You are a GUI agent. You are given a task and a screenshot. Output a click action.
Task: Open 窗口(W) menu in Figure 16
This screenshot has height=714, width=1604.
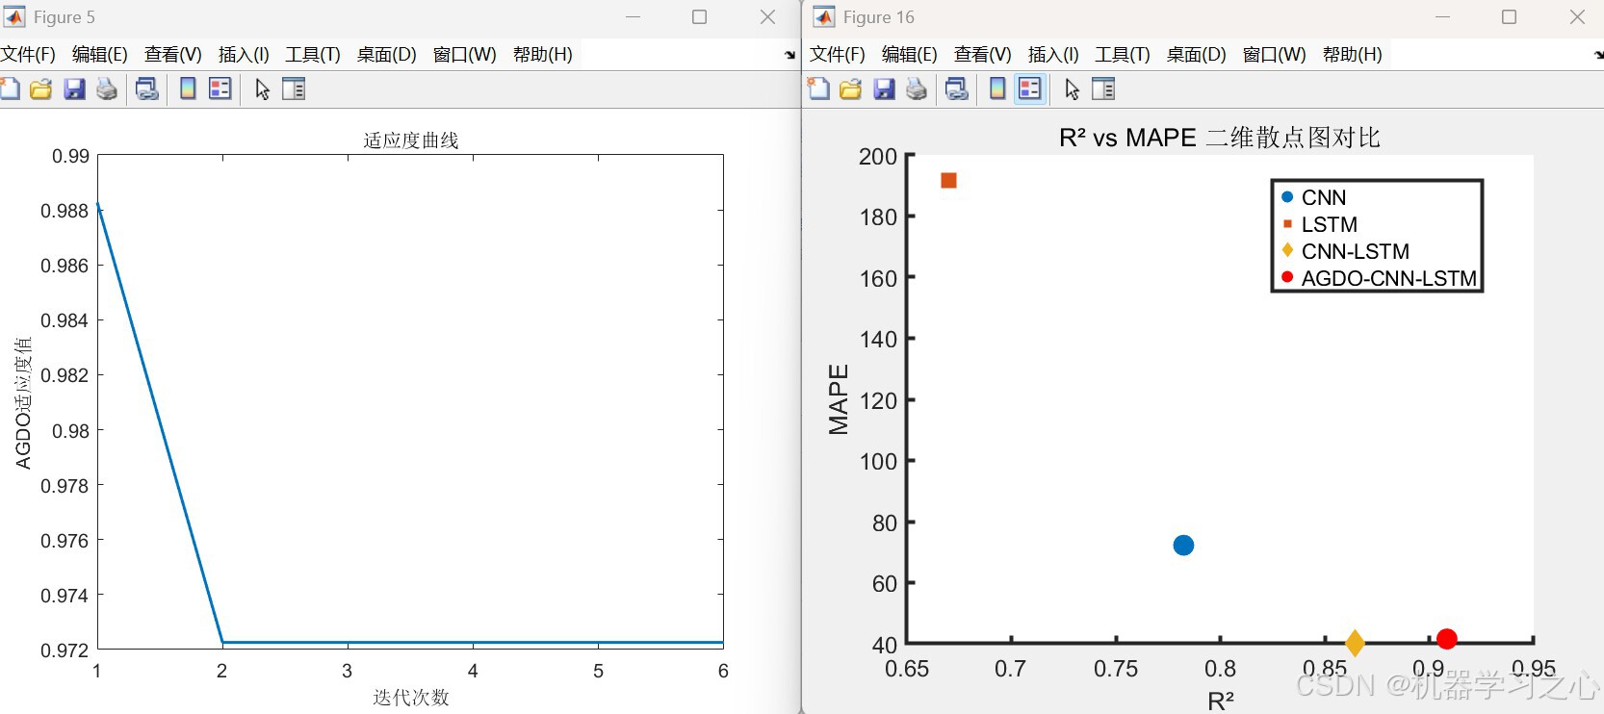click(1275, 55)
